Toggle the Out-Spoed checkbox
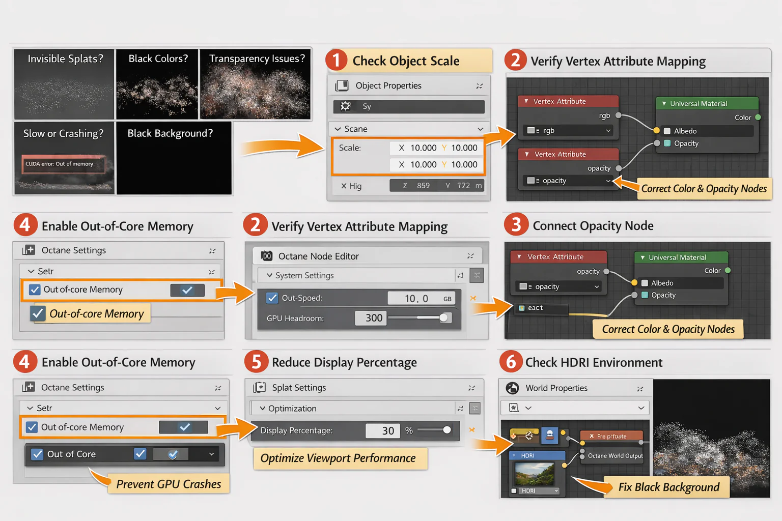Image resolution: width=782 pixels, height=521 pixels. [x=272, y=298]
